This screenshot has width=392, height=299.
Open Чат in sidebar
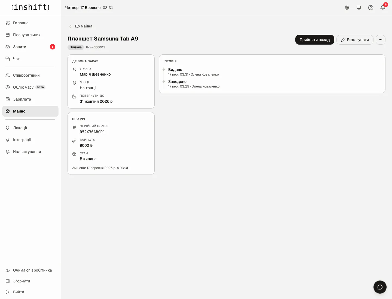30,59
